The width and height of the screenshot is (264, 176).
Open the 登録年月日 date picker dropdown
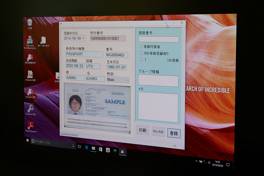coord(84,38)
